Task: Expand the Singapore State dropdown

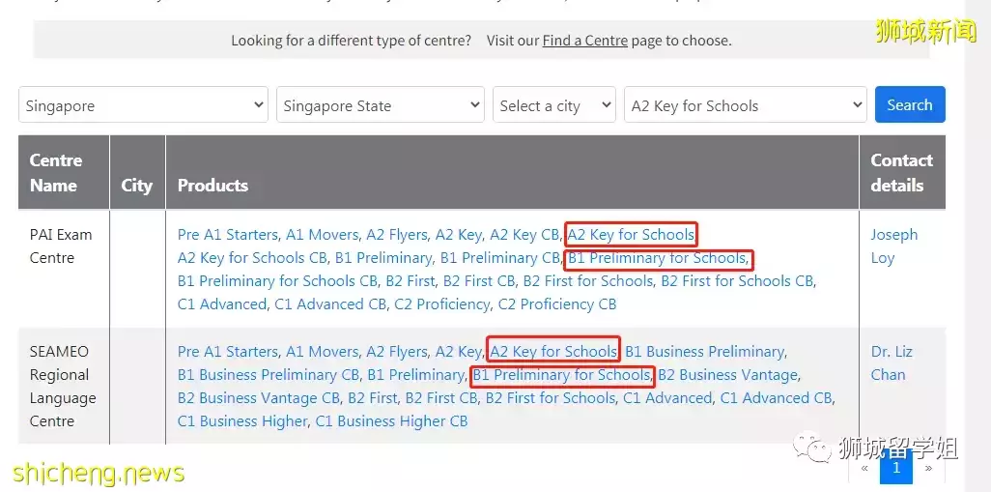Action: [380, 105]
